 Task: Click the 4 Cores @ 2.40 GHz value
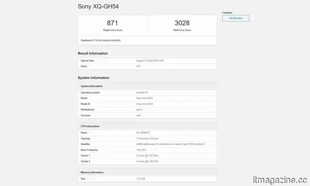(147, 161)
